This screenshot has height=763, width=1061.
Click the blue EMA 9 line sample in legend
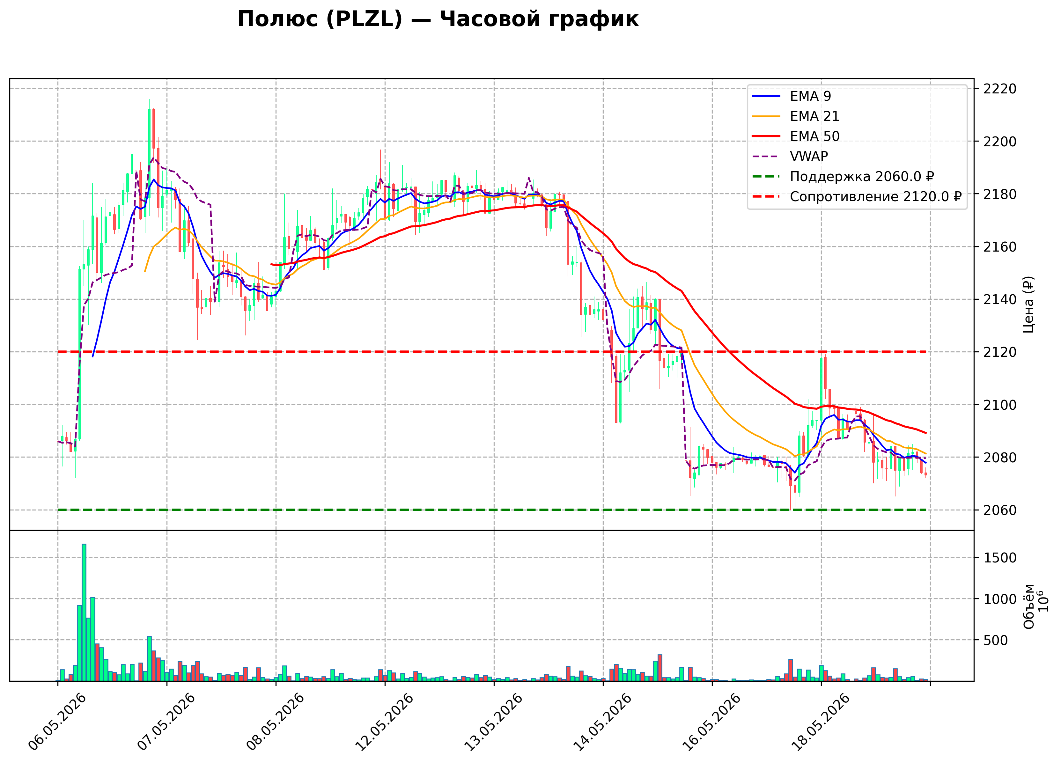(x=766, y=96)
